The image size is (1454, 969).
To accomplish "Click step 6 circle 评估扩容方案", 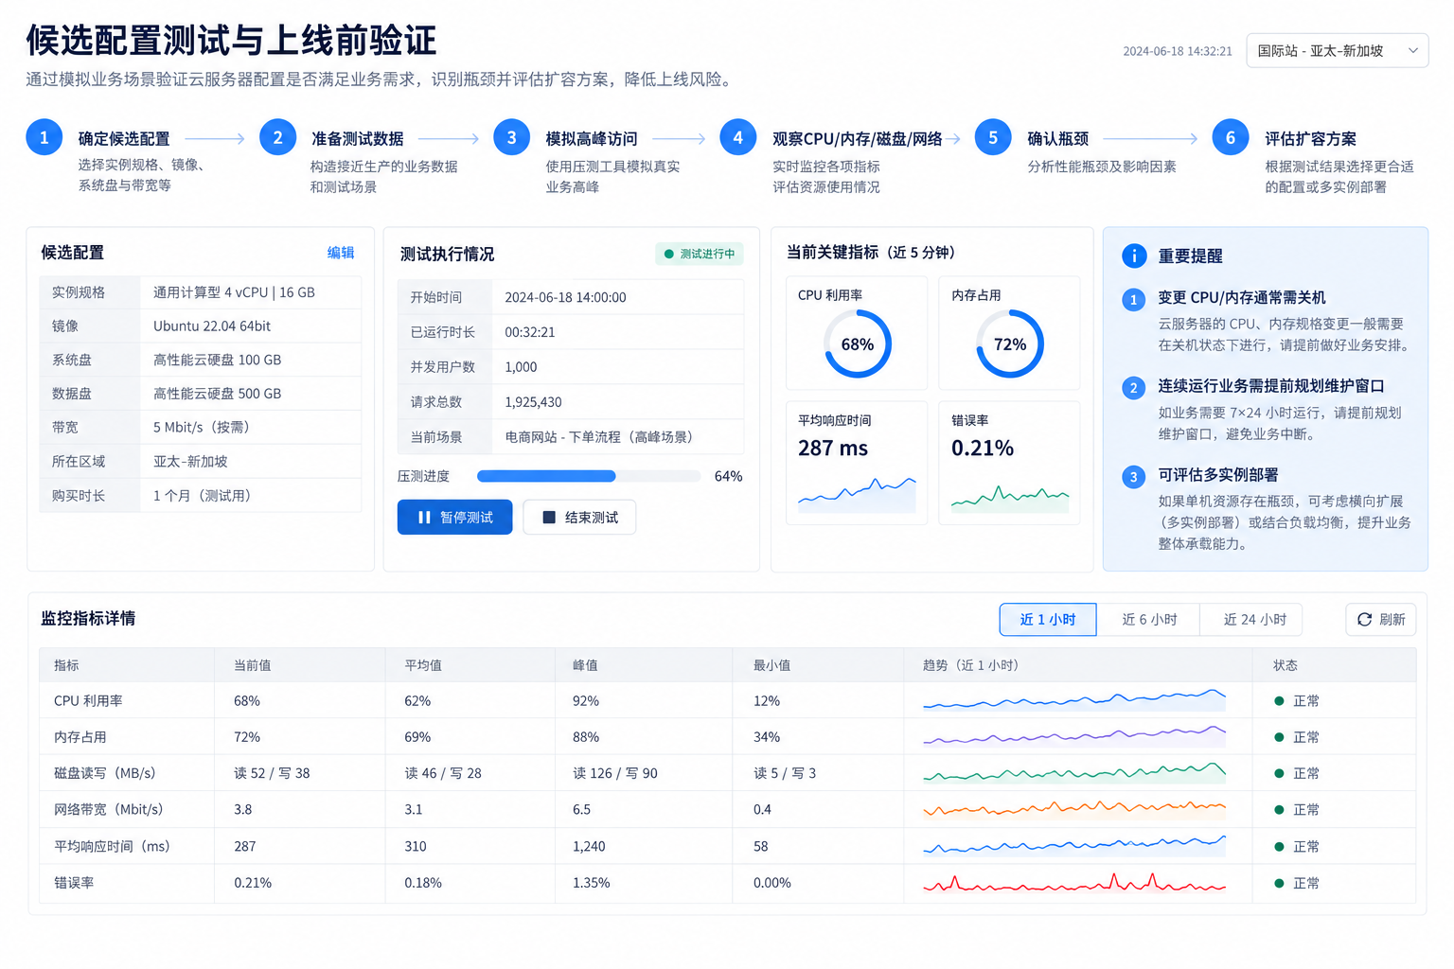I will 1230,137.
